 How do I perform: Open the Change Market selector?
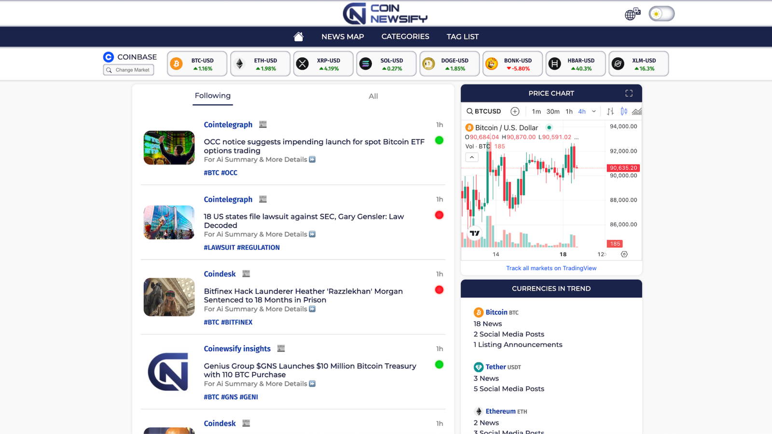(129, 70)
